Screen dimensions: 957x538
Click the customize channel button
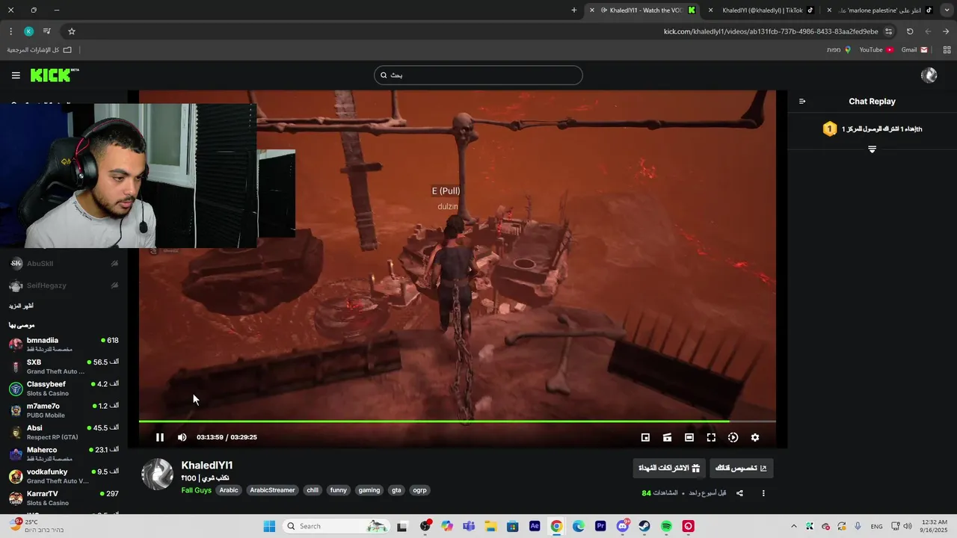(741, 469)
